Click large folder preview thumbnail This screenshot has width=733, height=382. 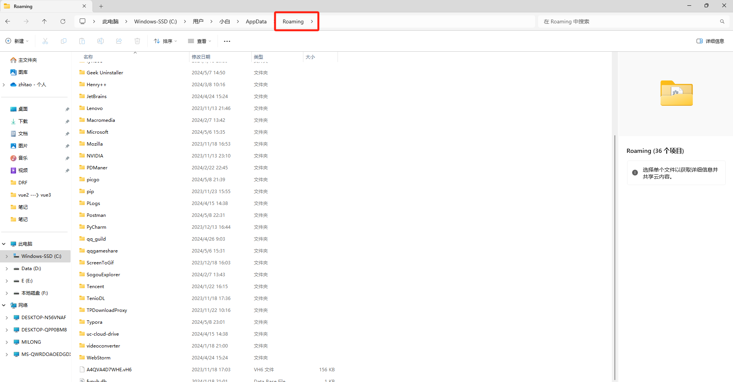click(x=677, y=93)
